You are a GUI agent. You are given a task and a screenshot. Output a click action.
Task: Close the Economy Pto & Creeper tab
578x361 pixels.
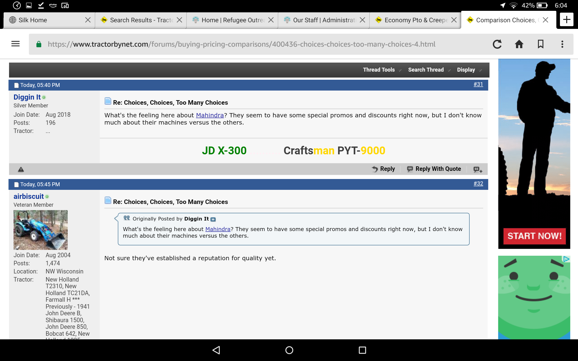[x=454, y=20]
